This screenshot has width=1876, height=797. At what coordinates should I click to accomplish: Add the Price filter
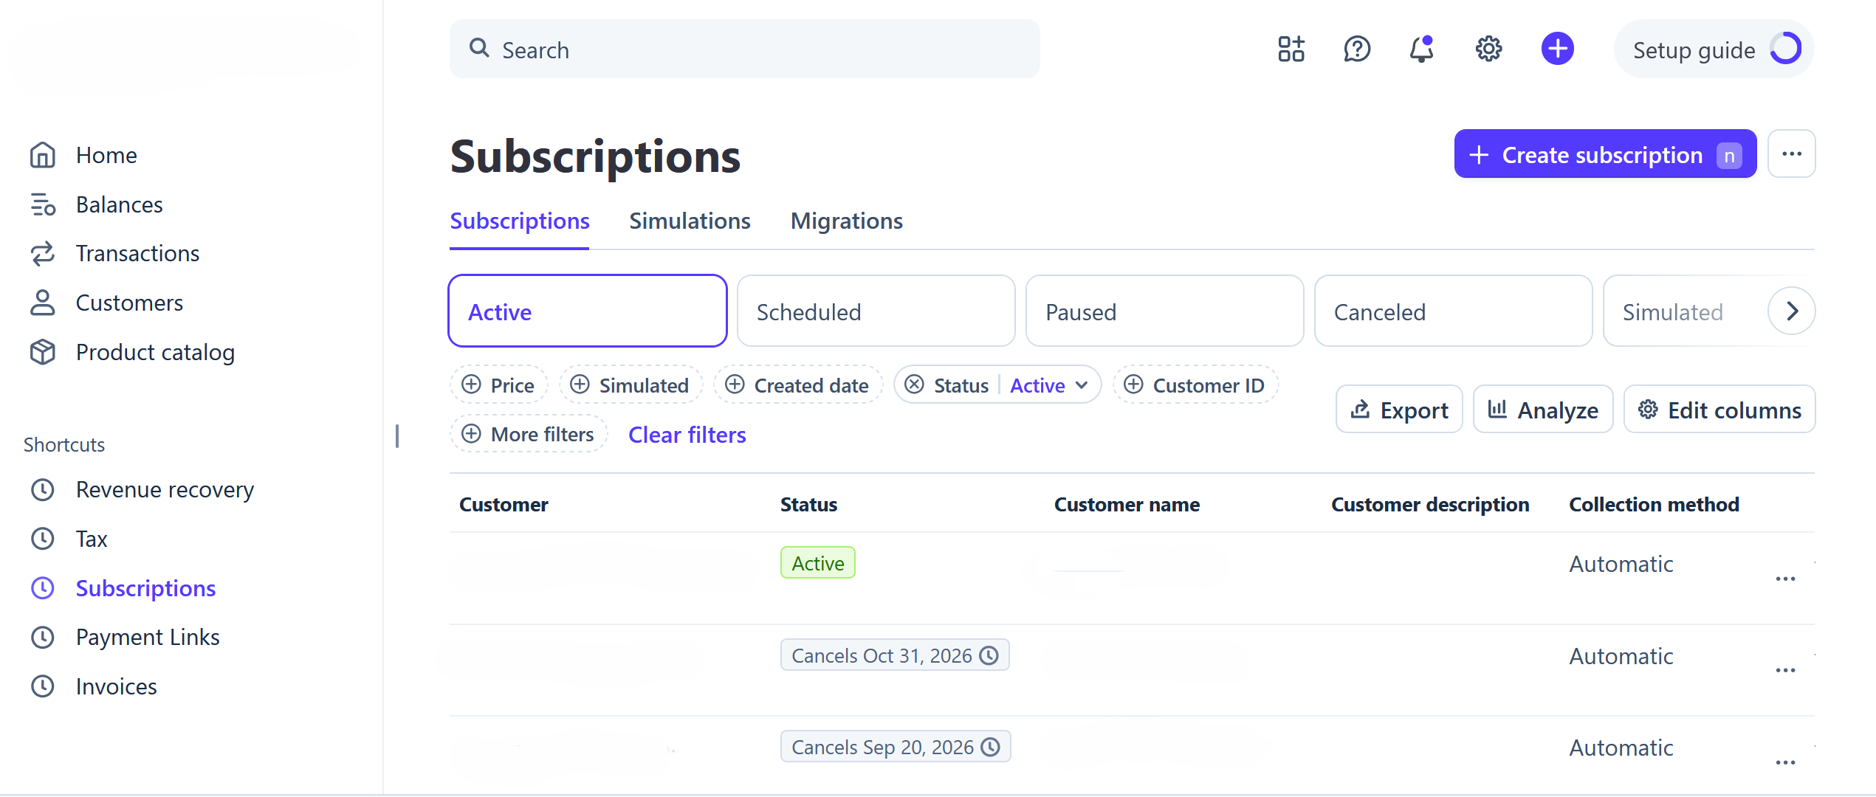click(498, 384)
